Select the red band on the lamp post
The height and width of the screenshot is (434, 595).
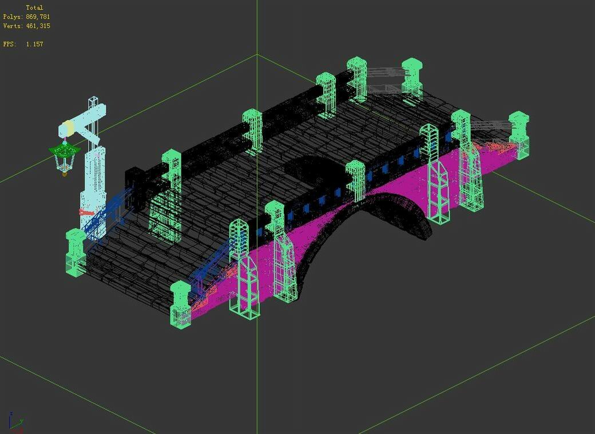click(87, 212)
